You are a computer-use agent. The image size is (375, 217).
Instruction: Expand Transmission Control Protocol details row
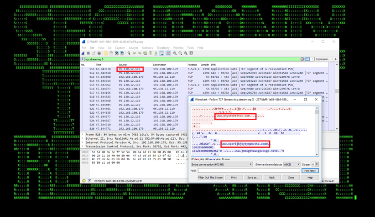click(x=83, y=146)
